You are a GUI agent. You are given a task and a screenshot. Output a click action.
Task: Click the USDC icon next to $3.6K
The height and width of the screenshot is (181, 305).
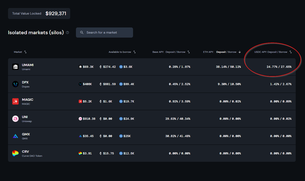click(x=121, y=67)
